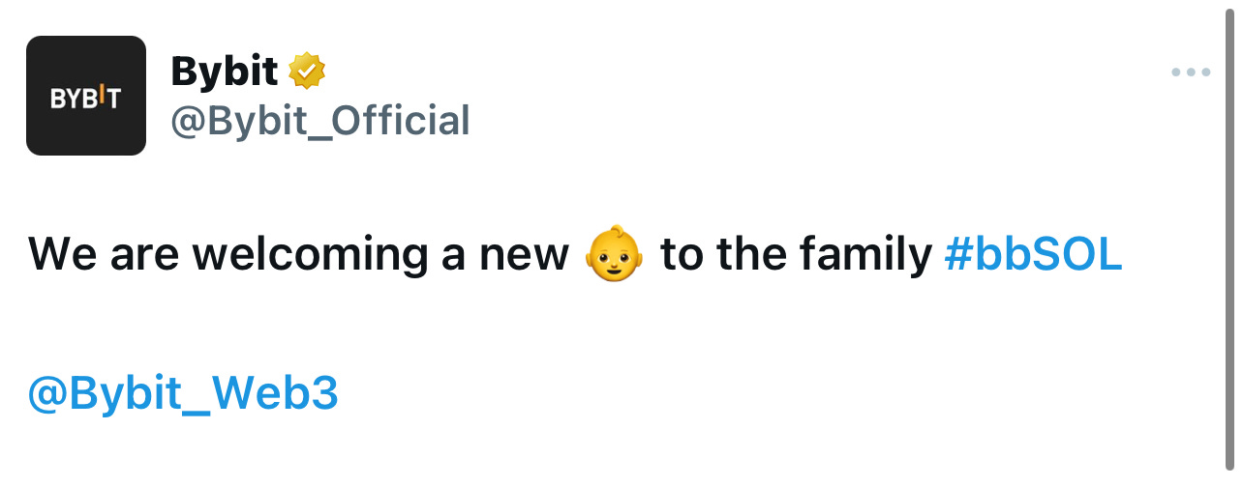Click the word "the" in the tweet
This screenshot has width=1243, height=487.
tap(753, 254)
